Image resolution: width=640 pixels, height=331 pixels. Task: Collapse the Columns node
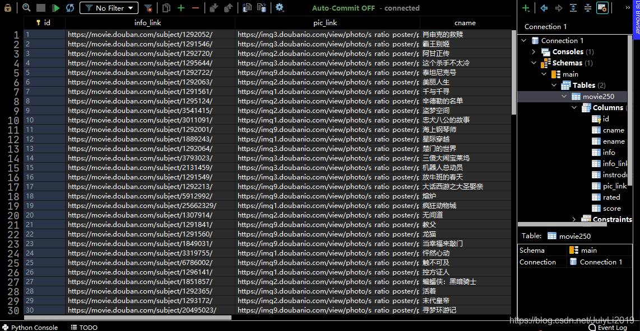click(574, 107)
